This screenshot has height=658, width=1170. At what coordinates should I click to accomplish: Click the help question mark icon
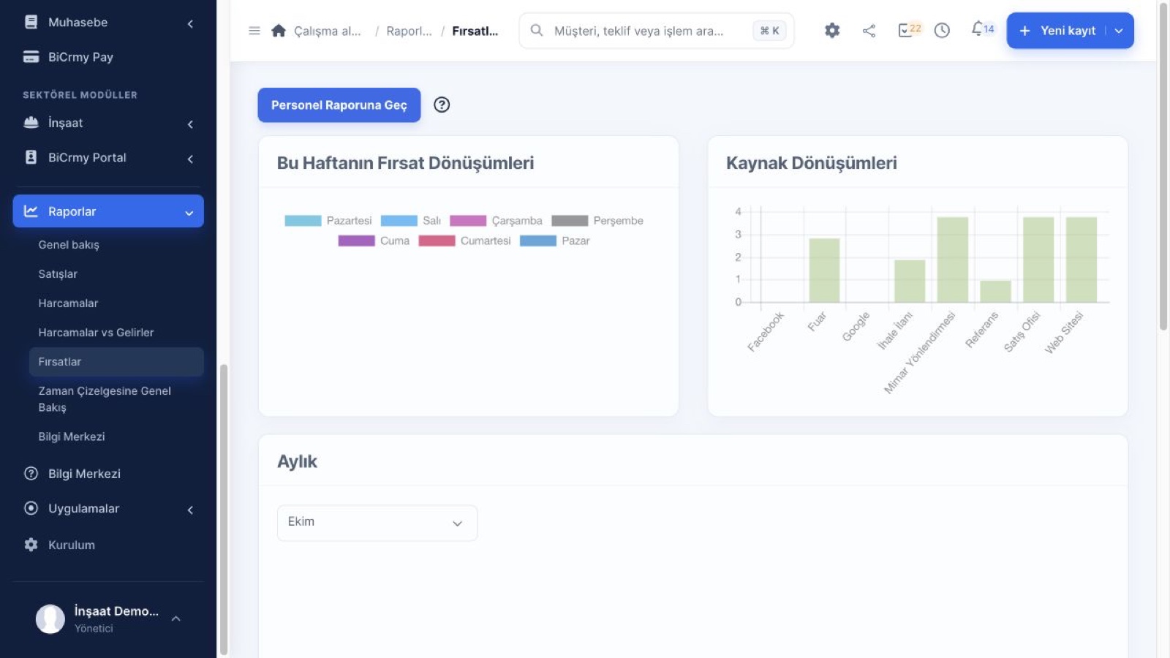442,105
